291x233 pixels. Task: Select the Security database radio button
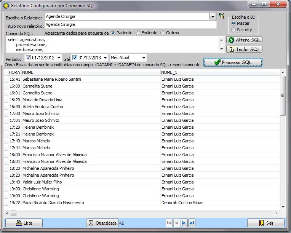coord(234,30)
